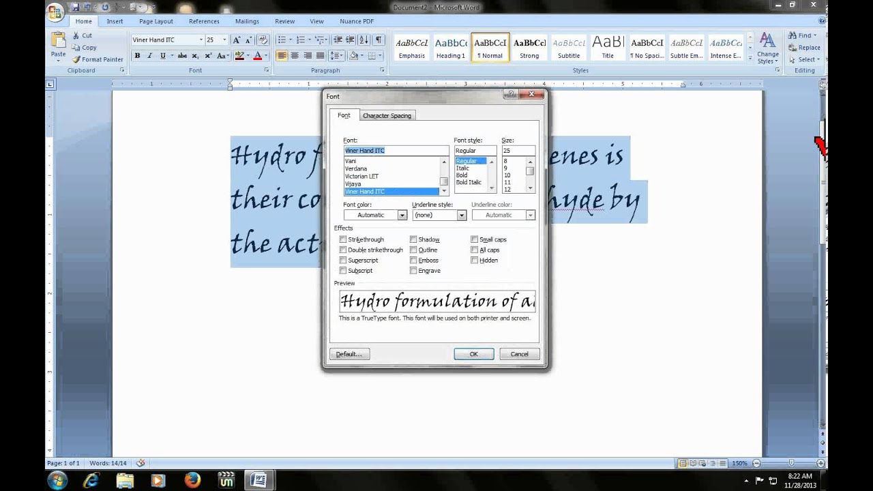873x491 pixels.
Task: Enable the Small caps checkbox
Action: pyautogui.click(x=474, y=239)
